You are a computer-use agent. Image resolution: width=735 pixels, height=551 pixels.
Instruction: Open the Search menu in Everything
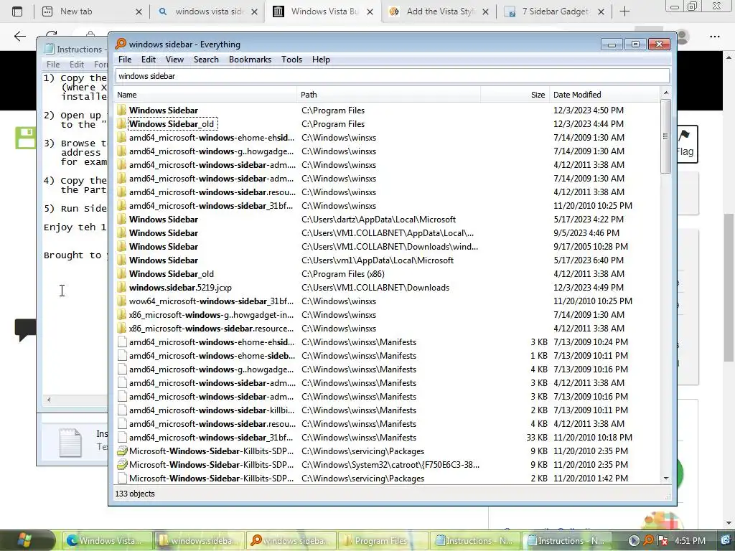click(x=206, y=60)
